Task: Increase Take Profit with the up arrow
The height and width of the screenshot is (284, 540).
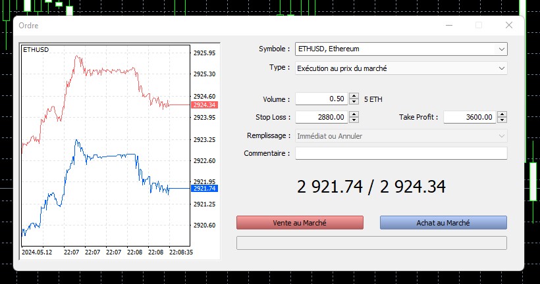Action: pos(502,114)
